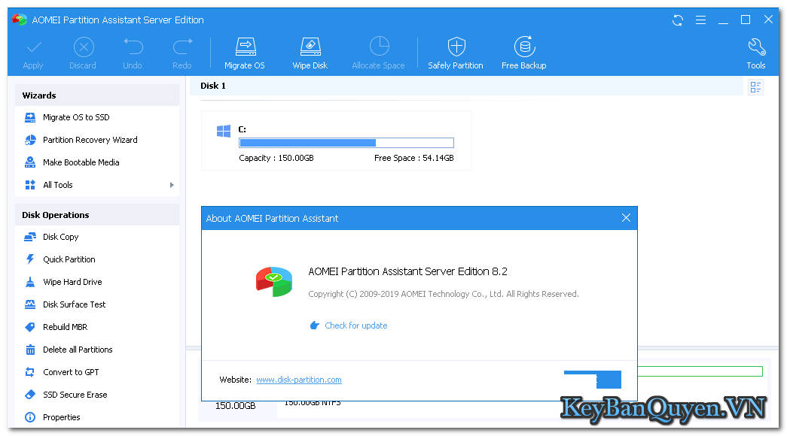The height and width of the screenshot is (436, 787).
Task: Click the Free Space : 54.14GB text
Action: pos(414,158)
